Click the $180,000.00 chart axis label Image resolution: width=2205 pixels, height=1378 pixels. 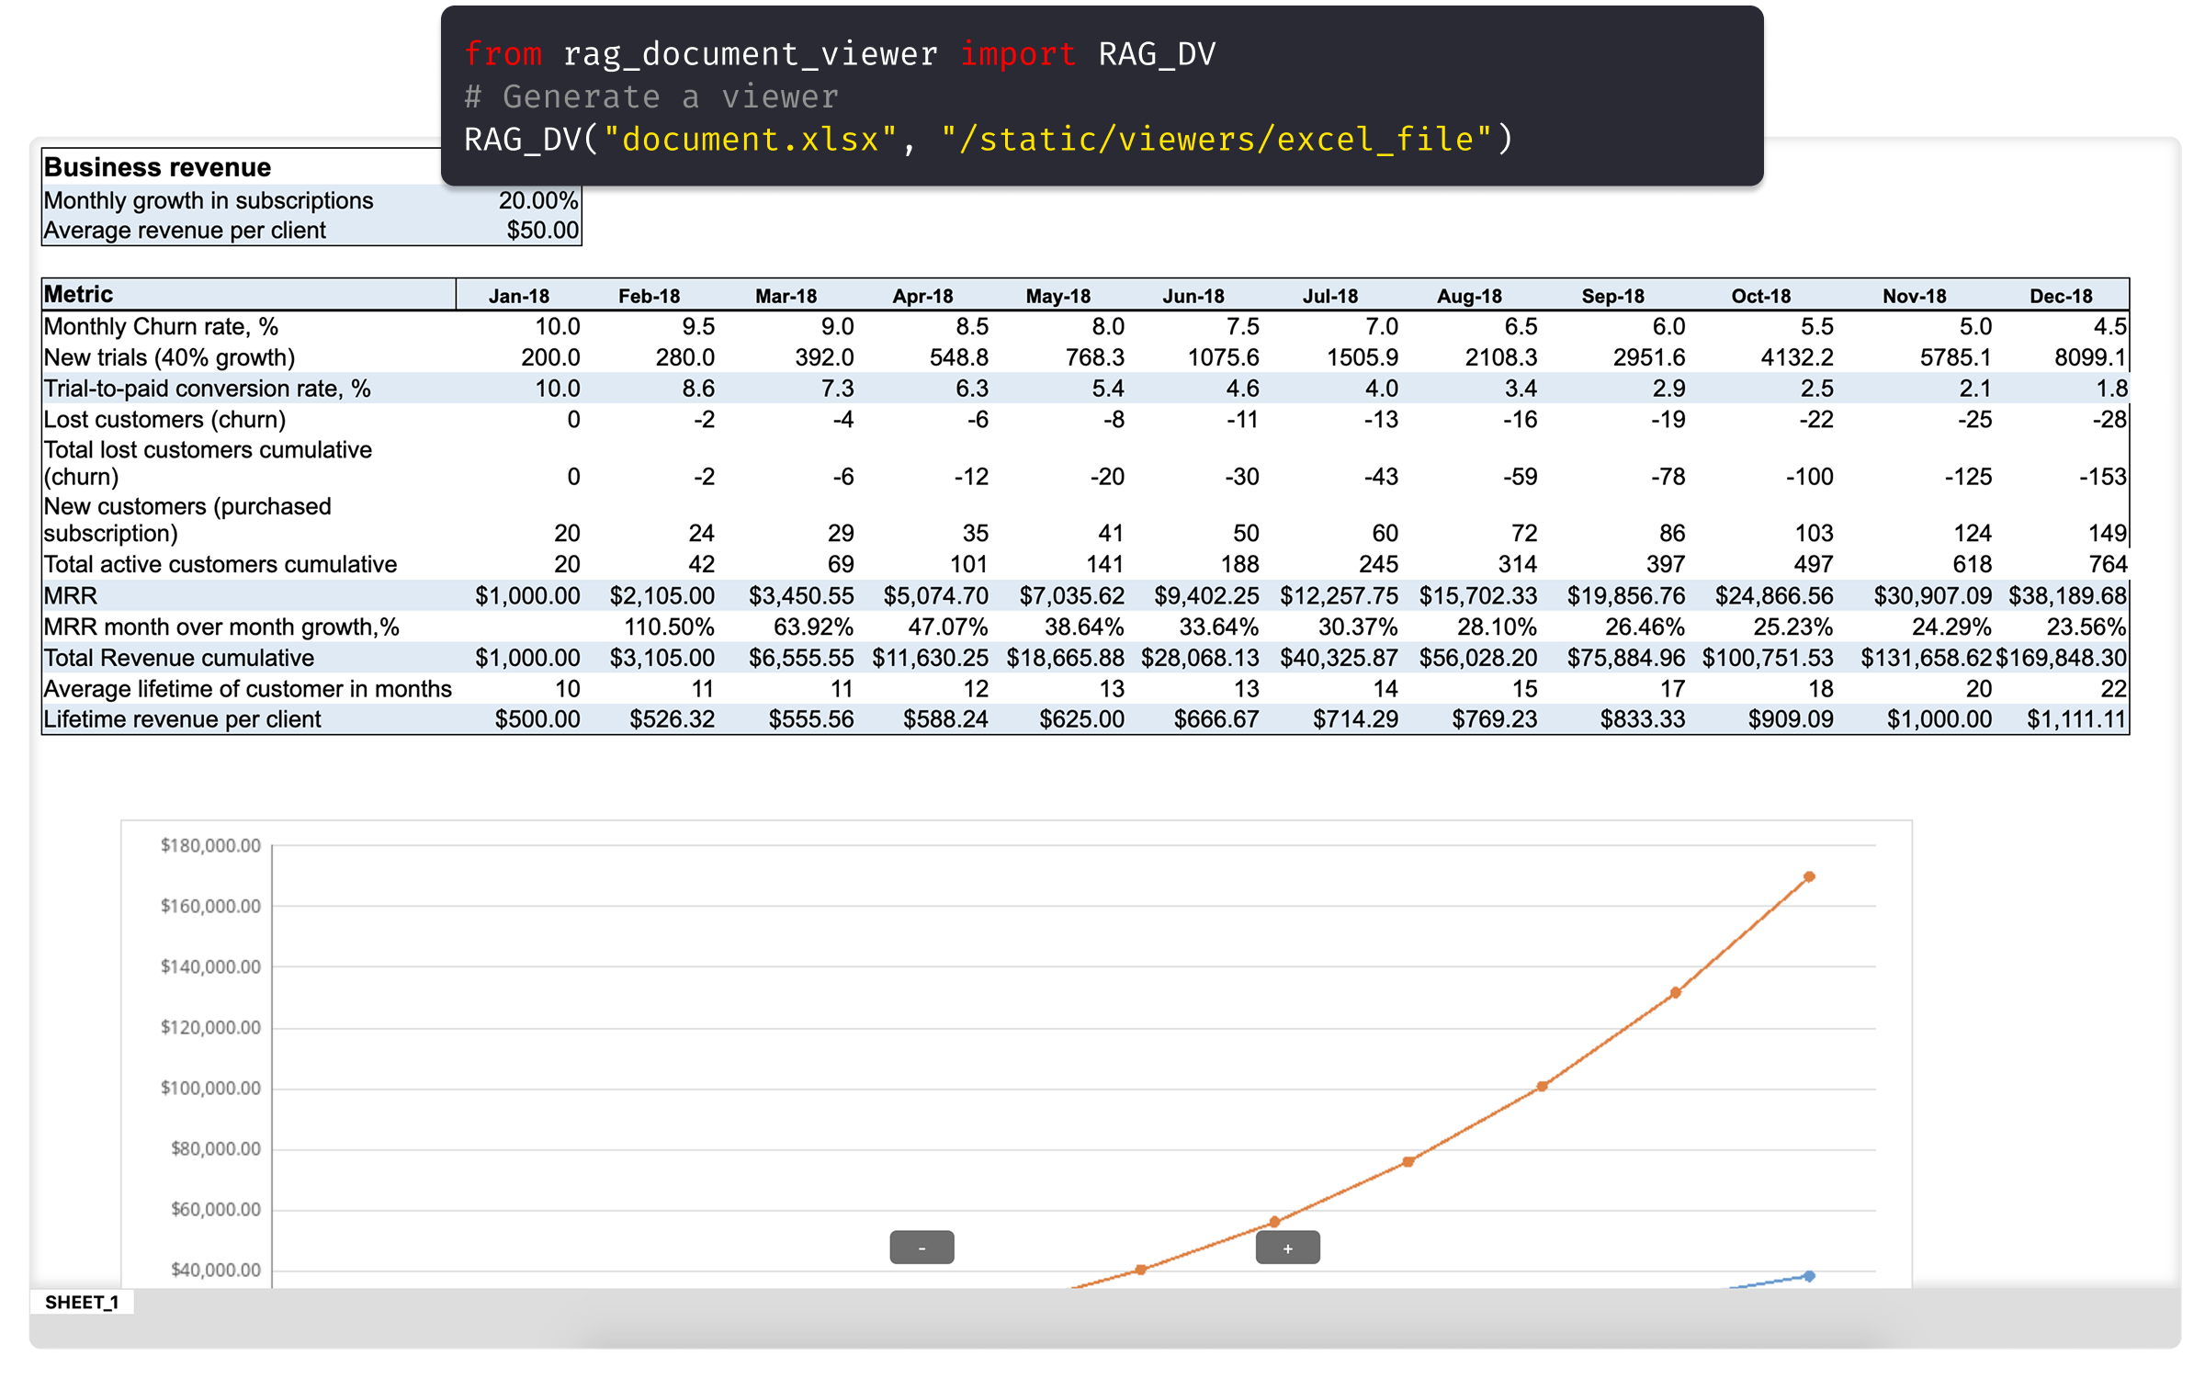coord(210,845)
